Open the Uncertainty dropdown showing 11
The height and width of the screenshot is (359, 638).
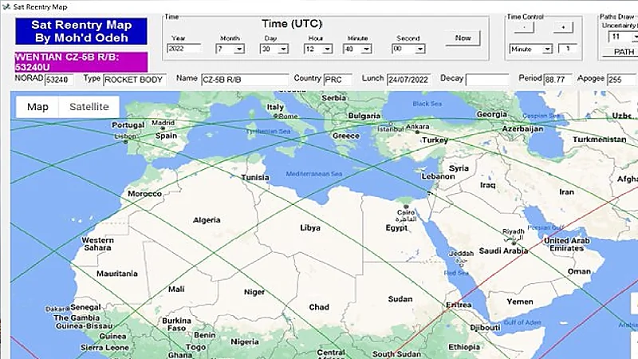[x=635, y=37]
